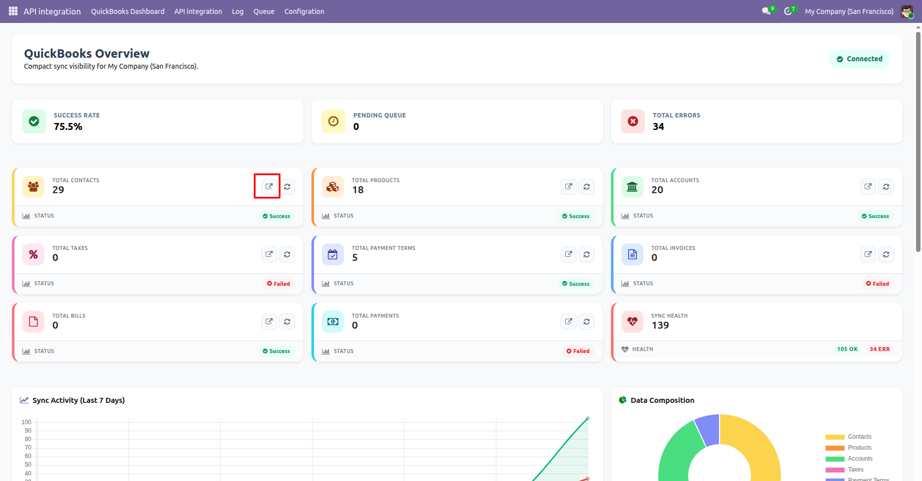The width and height of the screenshot is (922, 481).
Task: Click the 34 ERR health badge
Action: point(880,349)
